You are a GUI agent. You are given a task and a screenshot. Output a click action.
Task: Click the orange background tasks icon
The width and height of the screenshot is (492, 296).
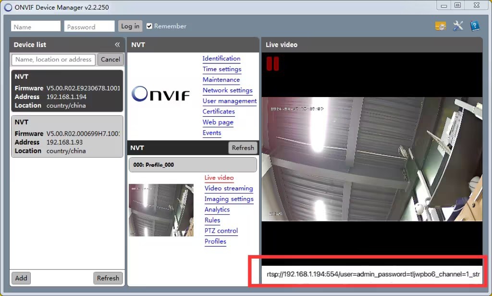441,26
